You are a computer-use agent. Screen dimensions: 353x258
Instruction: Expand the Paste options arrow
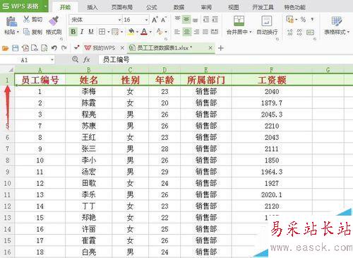(18, 32)
